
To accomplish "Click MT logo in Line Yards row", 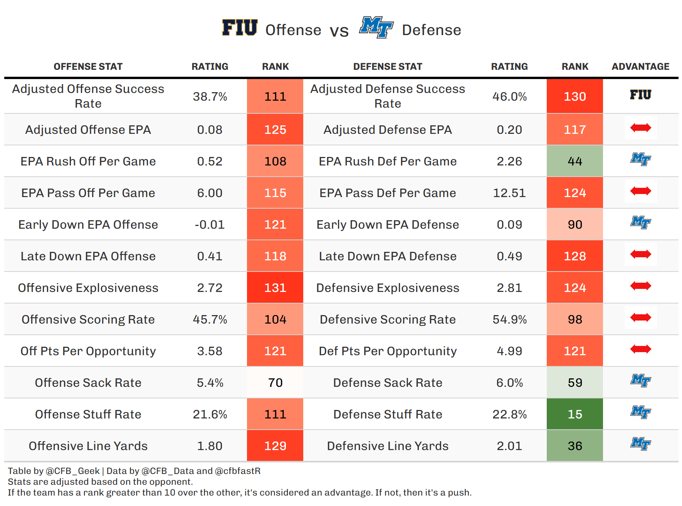I will (x=640, y=444).
